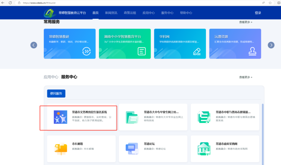Show next services with right arrow
This screenshot has width=281, height=165.
(x=271, y=45)
